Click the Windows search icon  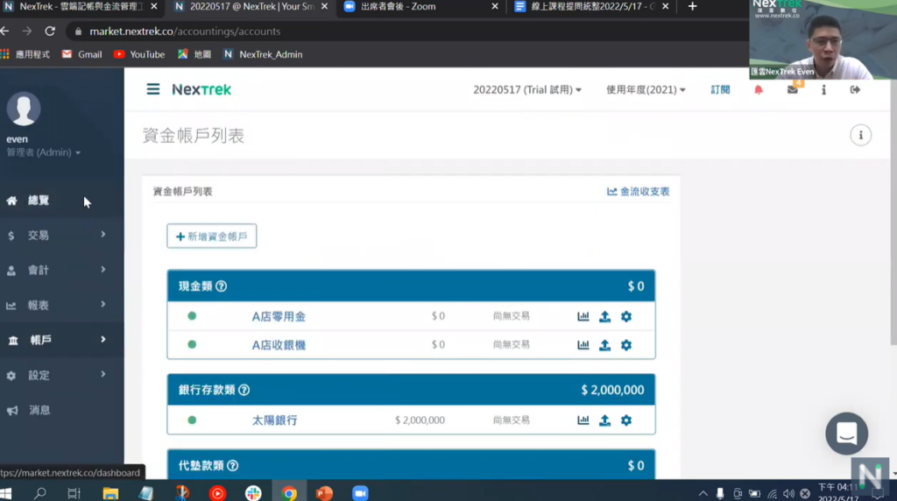40,493
